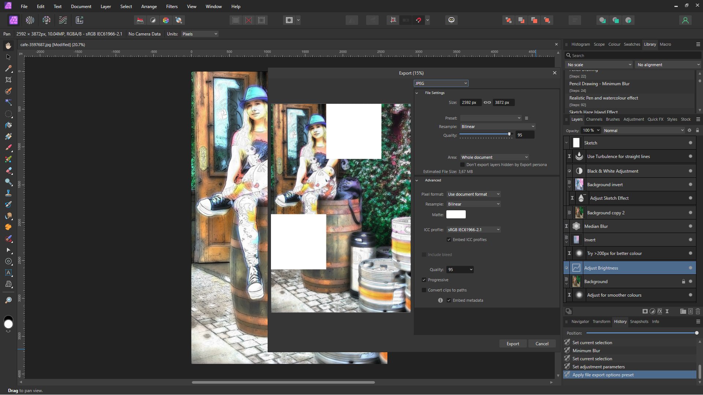Select the Flood Fill tool
This screenshot has height=395, width=703.
[8, 125]
